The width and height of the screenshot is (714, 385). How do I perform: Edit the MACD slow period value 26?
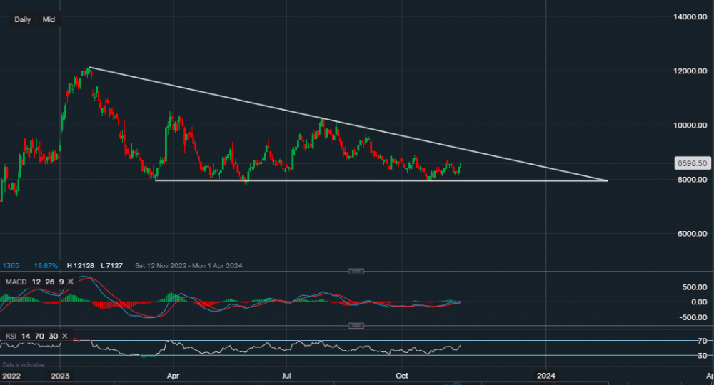[50, 282]
